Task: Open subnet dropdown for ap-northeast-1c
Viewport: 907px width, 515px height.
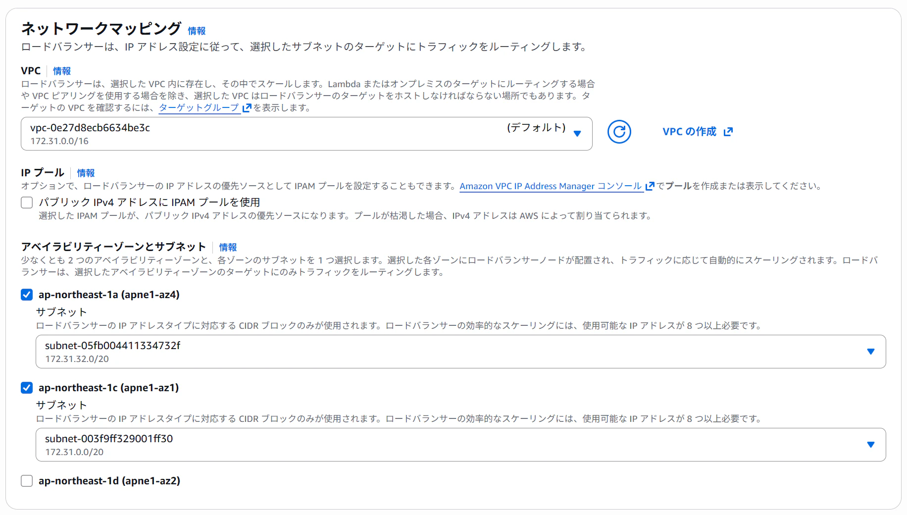Action: pos(460,445)
